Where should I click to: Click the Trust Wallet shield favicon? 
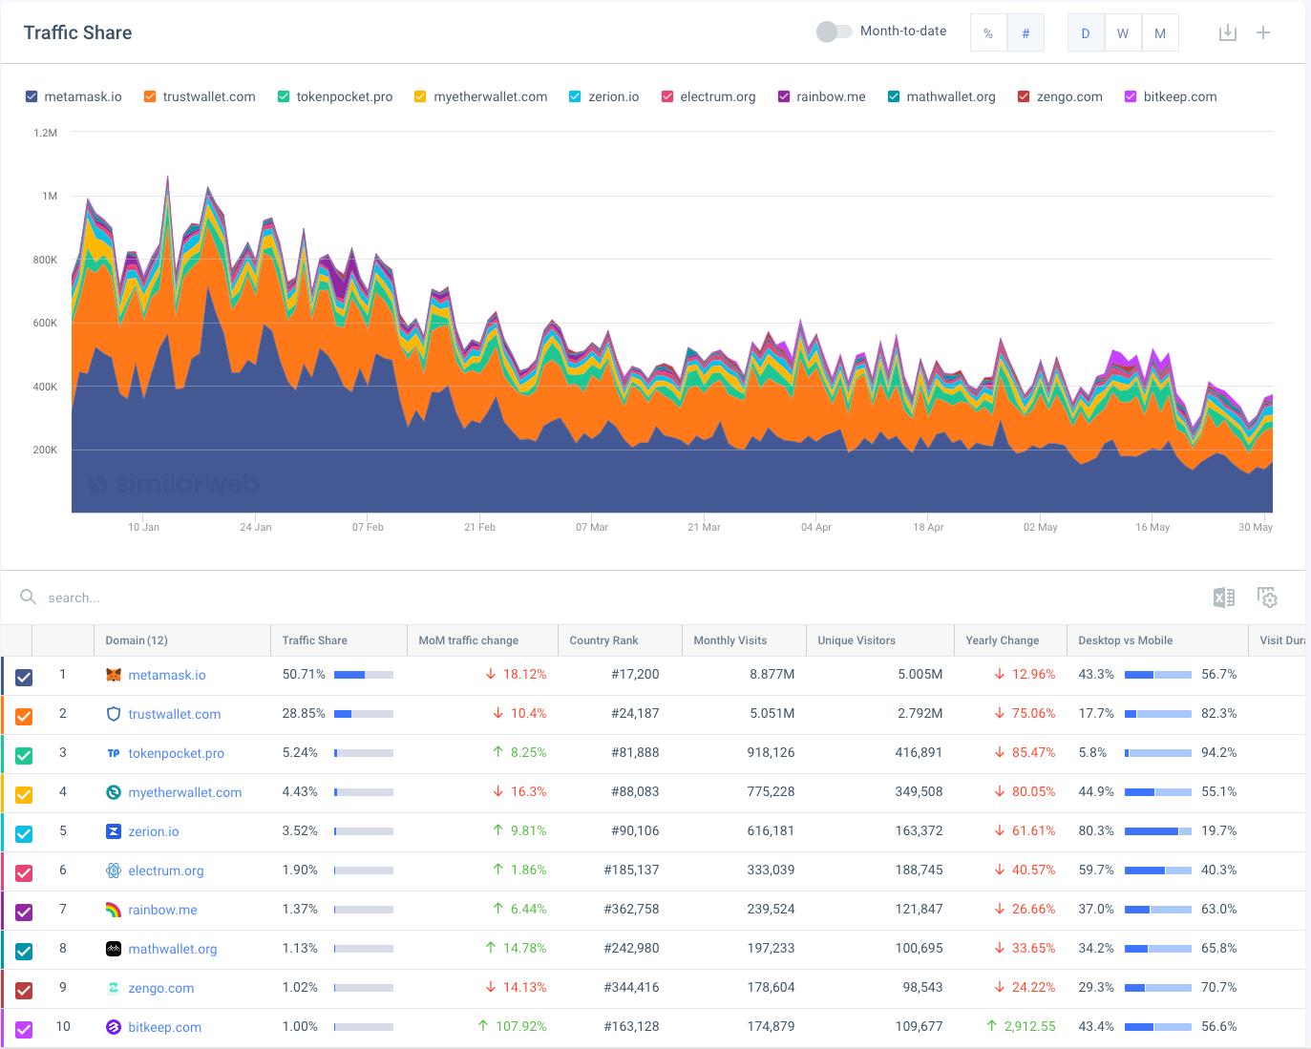pos(114,714)
